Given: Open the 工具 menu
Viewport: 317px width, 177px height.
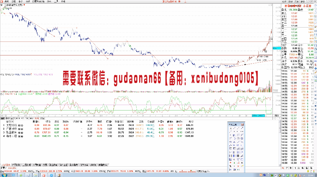Looking at the screenshot, I should coord(56,1).
